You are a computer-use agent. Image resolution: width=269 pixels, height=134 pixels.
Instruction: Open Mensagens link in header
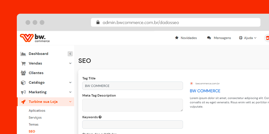222,38
